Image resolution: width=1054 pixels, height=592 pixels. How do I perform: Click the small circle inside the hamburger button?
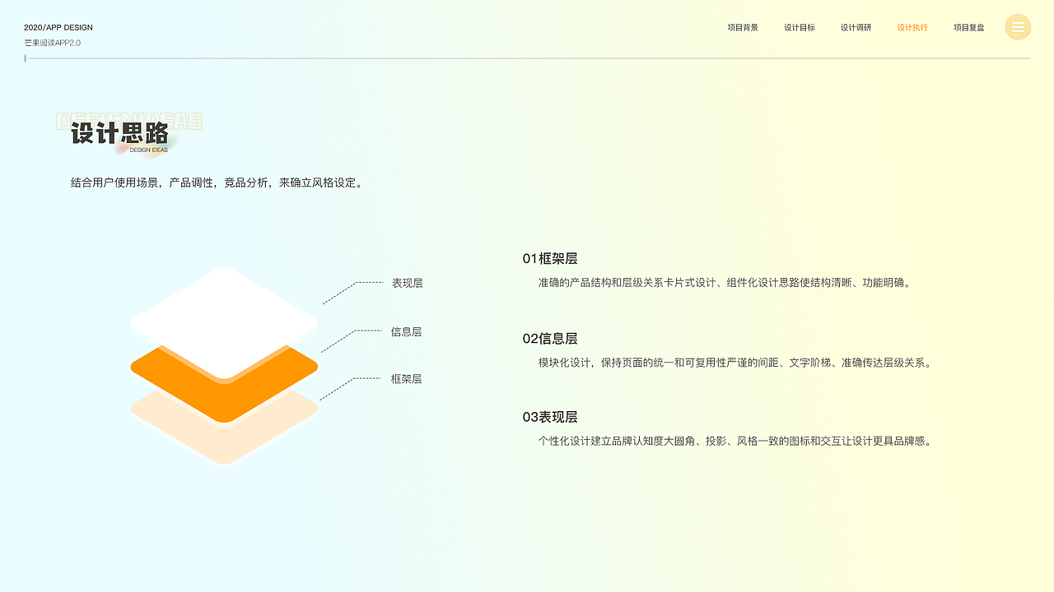click(x=1018, y=26)
